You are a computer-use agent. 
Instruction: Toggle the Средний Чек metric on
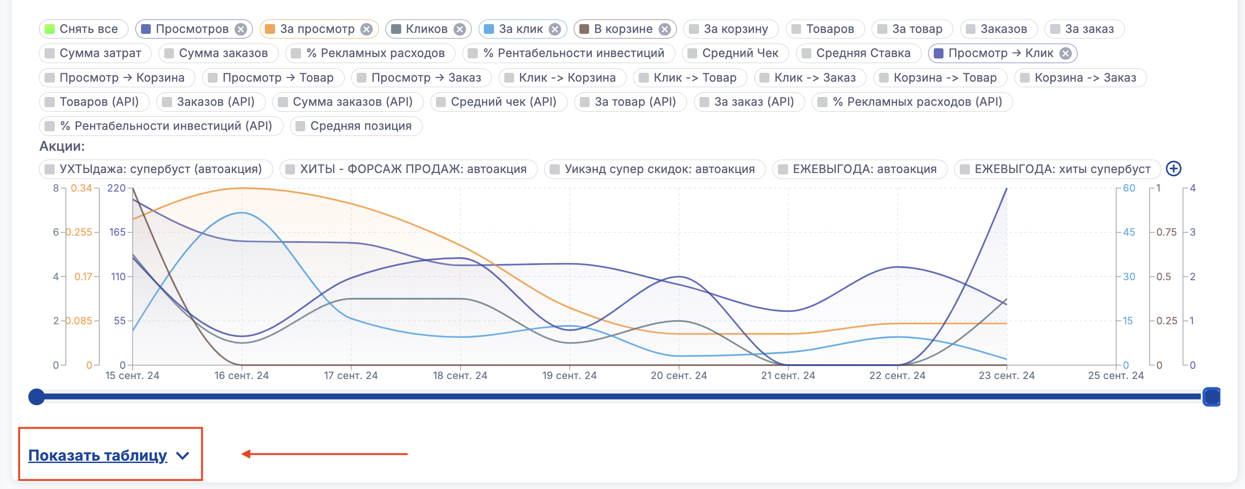point(693,53)
